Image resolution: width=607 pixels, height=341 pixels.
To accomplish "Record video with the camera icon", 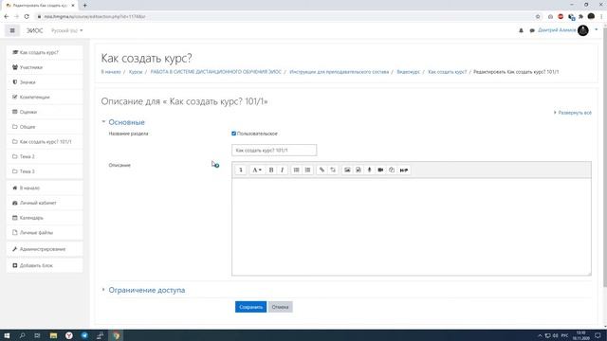I will pyautogui.click(x=380, y=170).
